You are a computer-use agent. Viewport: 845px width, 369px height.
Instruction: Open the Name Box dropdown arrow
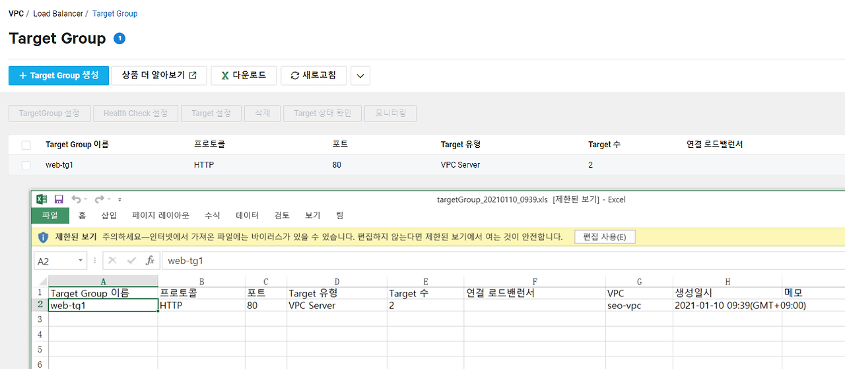[x=81, y=261]
